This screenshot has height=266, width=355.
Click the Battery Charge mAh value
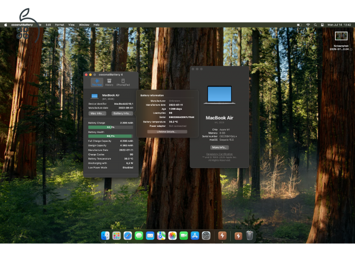coord(126,123)
